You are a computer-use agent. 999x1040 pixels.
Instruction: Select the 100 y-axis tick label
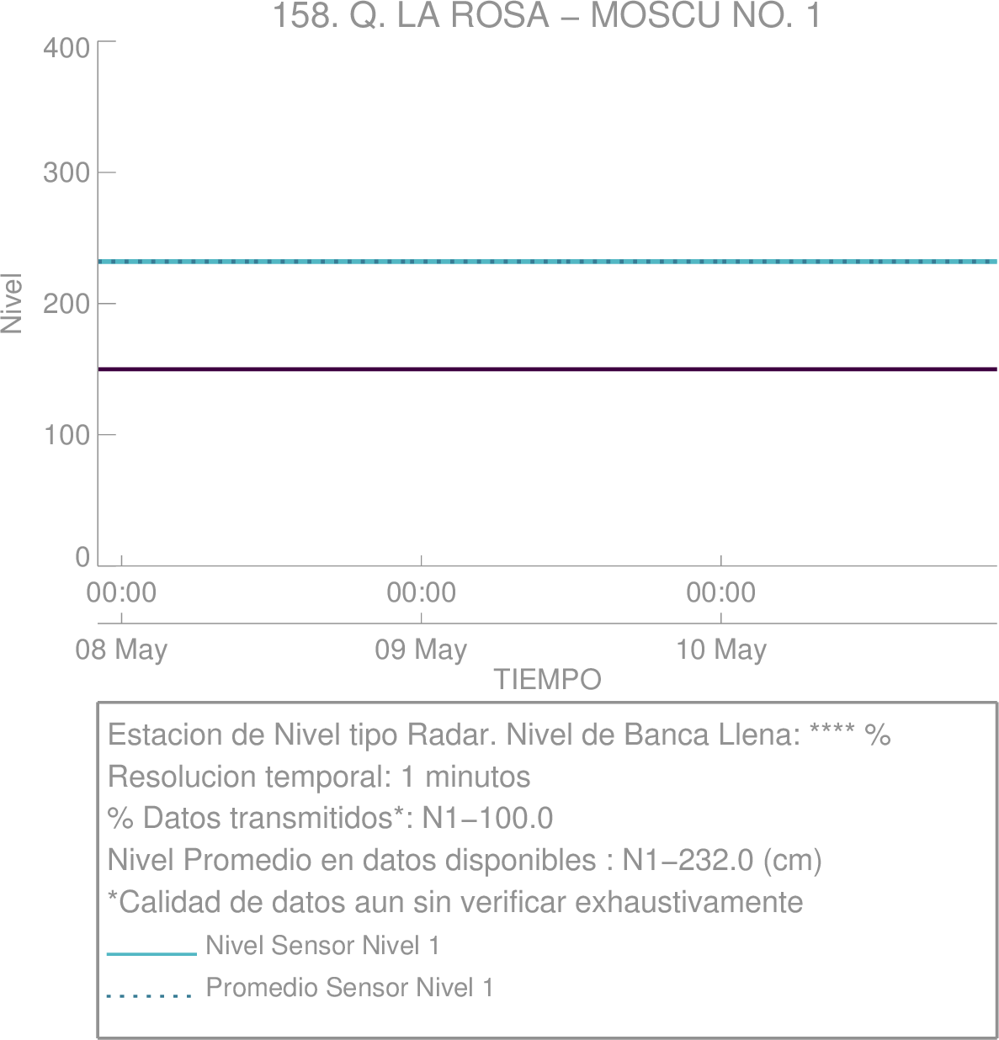pyautogui.click(x=66, y=435)
